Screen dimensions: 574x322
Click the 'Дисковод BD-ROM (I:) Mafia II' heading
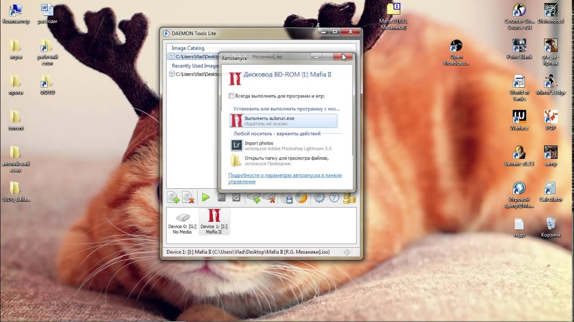coord(287,75)
